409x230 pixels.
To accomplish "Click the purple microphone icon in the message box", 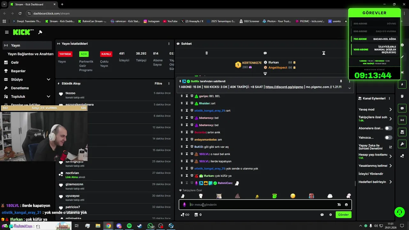I will (x=184, y=205).
